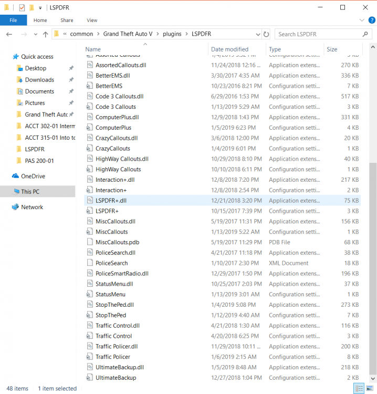Open Customize Quick Access Toolbar dropdown
Screen dimensions: 377x394
(40, 8)
